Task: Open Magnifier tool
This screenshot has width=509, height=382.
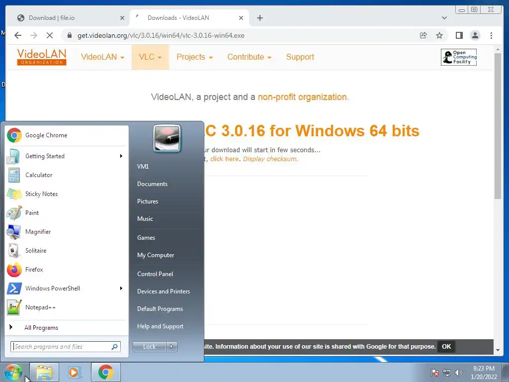Action: tap(67, 232)
